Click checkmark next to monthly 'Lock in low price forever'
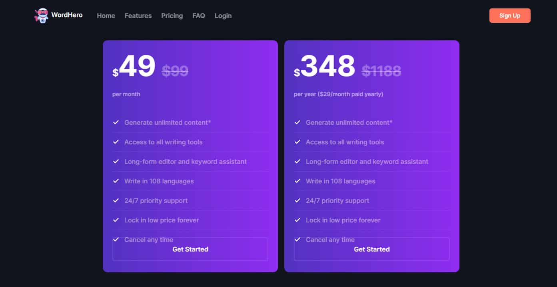The image size is (557, 287). pyautogui.click(x=116, y=220)
